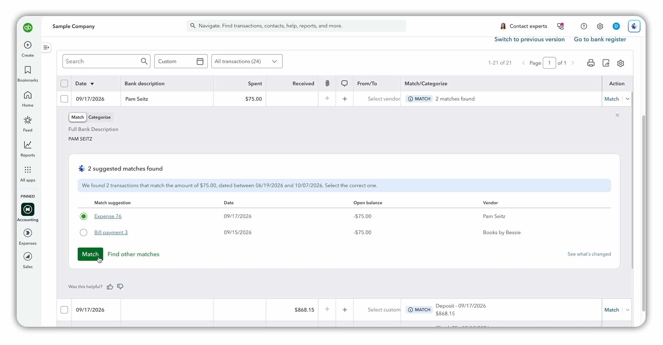Open the Custom date range picker

[x=181, y=61]
